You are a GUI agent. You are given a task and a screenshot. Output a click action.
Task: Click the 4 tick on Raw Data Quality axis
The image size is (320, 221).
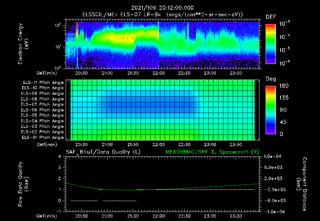tap(59, 157)
